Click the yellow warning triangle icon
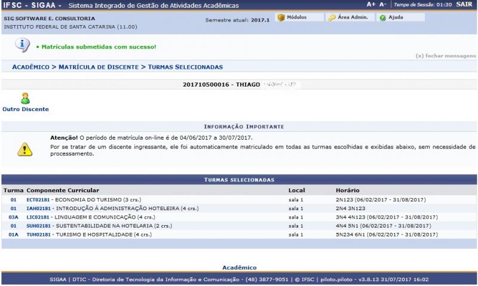This screenshot has height=286, width=478. (24, 149)
